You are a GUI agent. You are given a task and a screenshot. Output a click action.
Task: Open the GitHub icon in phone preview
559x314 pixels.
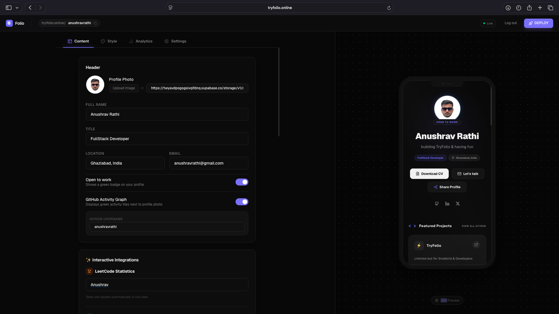click(437, 204)
